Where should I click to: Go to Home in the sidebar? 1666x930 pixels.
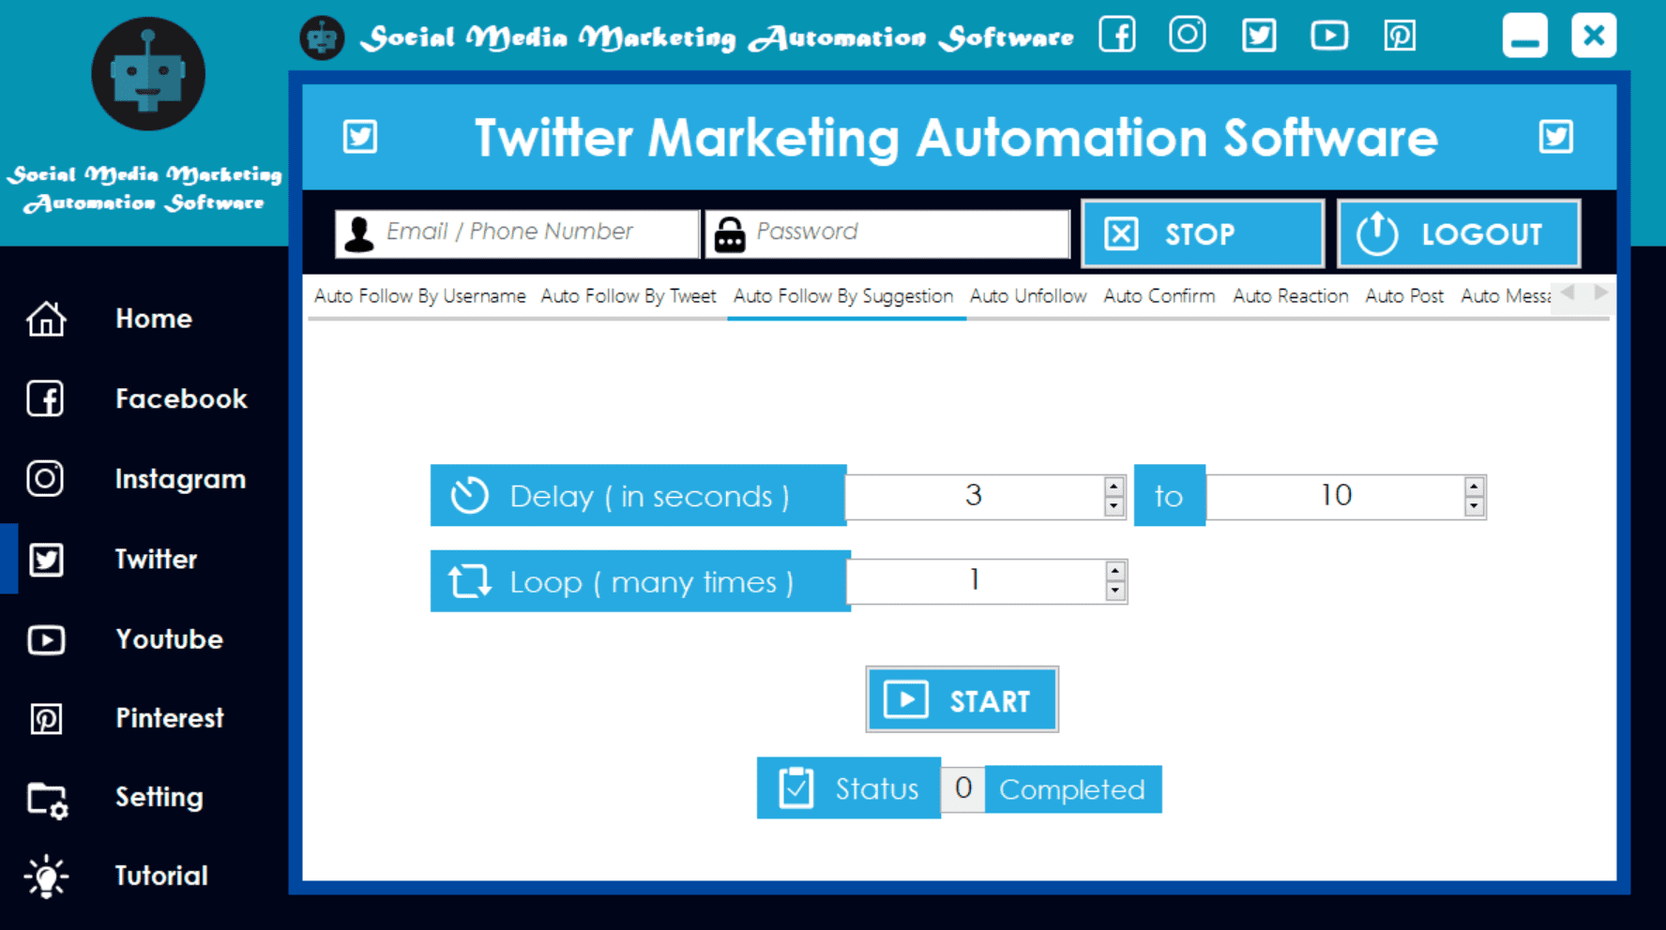153,319
